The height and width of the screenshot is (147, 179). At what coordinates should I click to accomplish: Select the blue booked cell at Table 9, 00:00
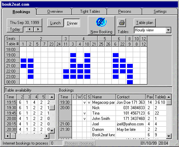point(130,82)
